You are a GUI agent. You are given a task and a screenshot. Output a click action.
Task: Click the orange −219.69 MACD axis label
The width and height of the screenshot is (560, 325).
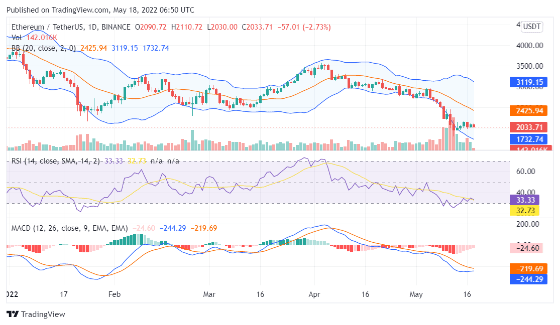tap(528, 269)
